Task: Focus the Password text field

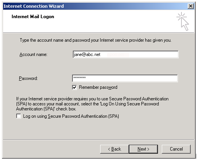Action: coord(125,78)
